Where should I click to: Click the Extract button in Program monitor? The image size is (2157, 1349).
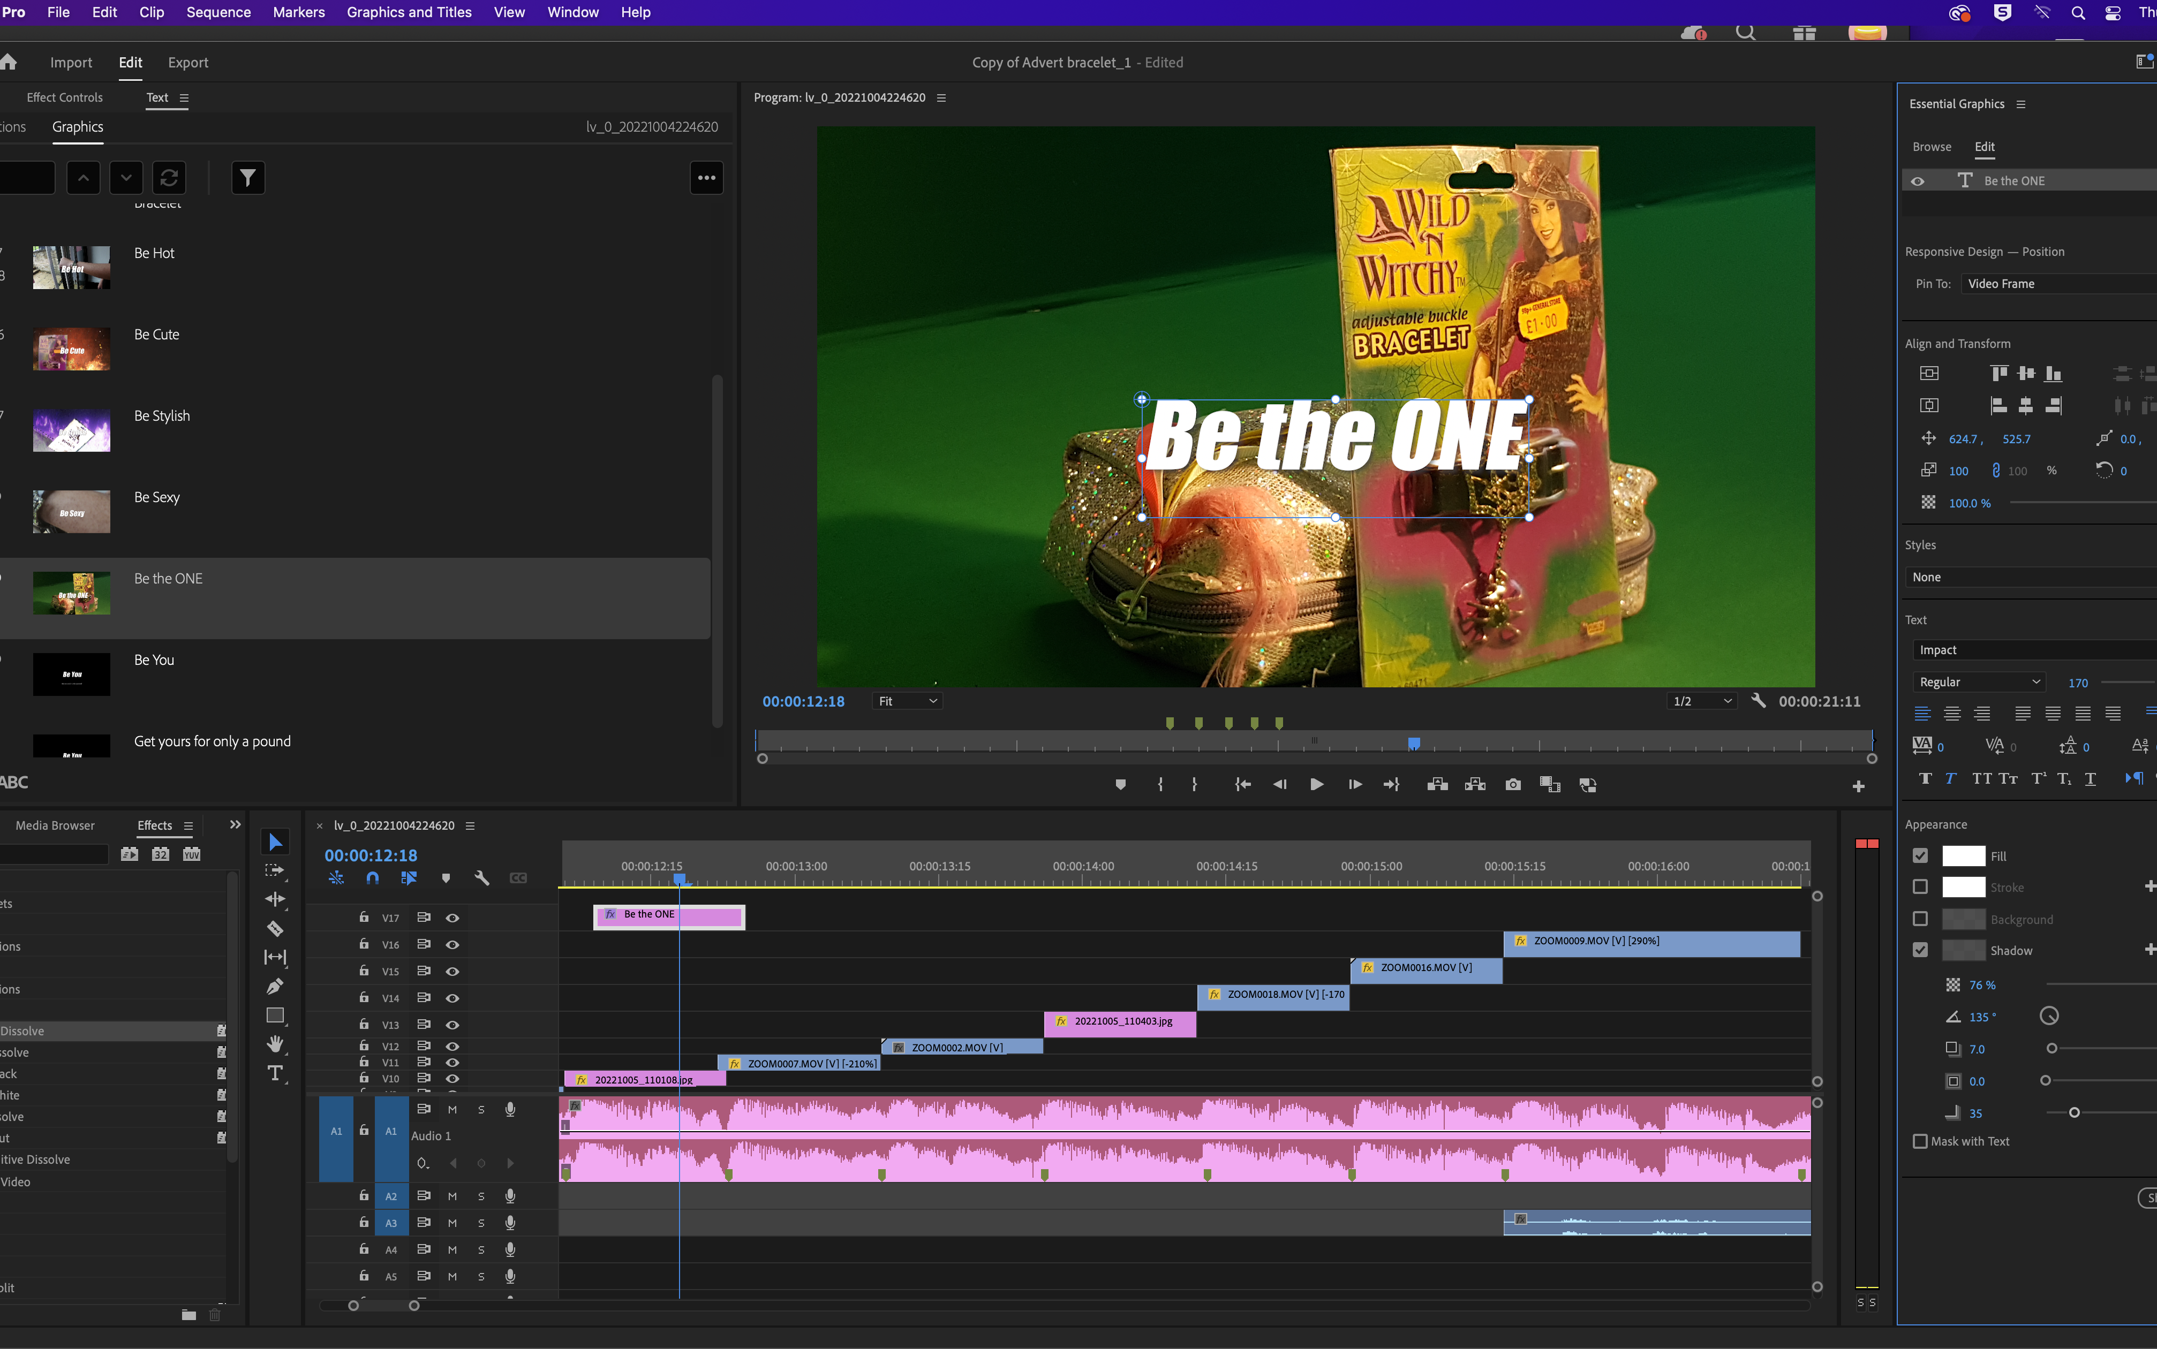tap(1475, 784)
